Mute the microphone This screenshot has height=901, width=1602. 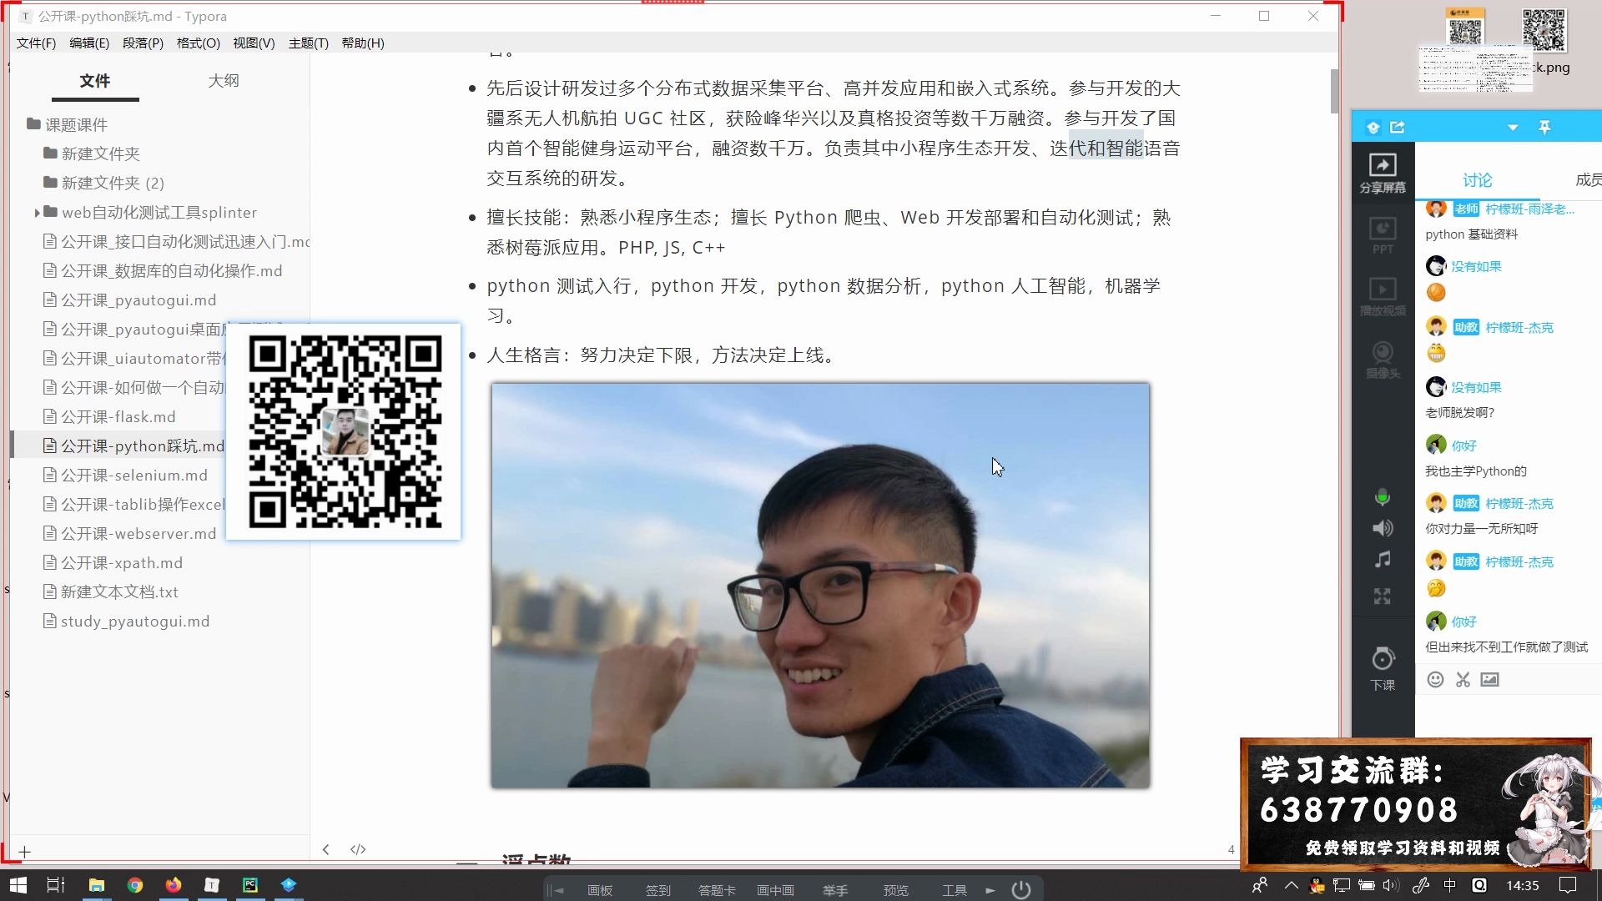point(1382,496)
